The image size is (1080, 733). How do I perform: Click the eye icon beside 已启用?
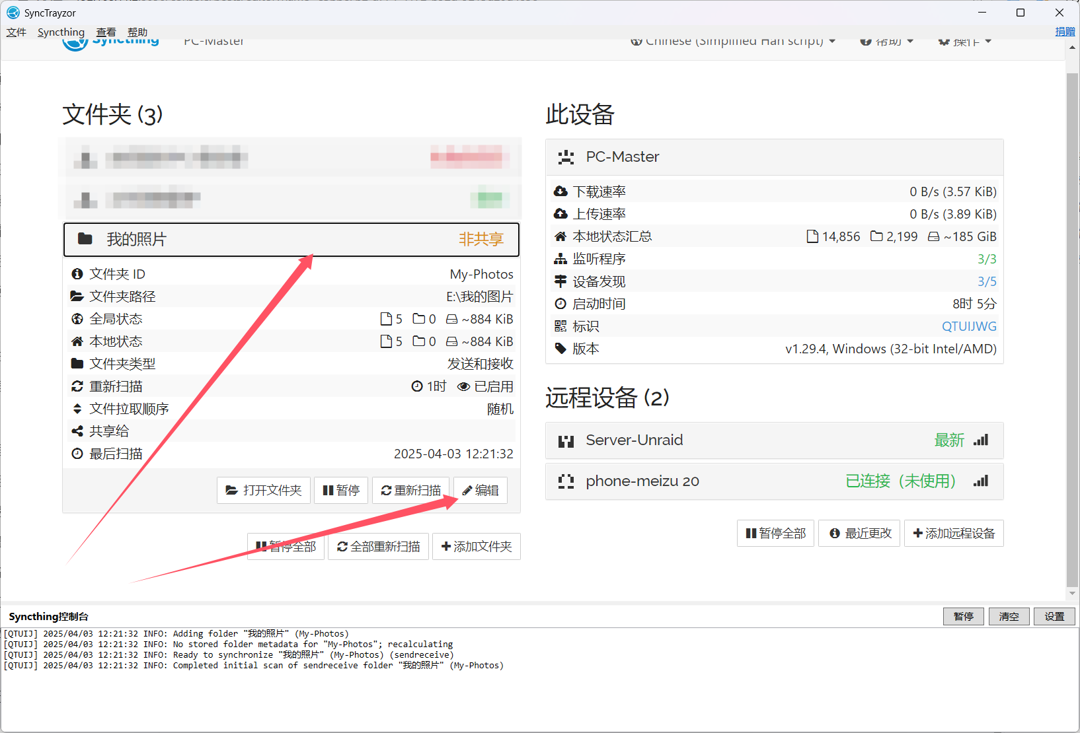(464, 386)
